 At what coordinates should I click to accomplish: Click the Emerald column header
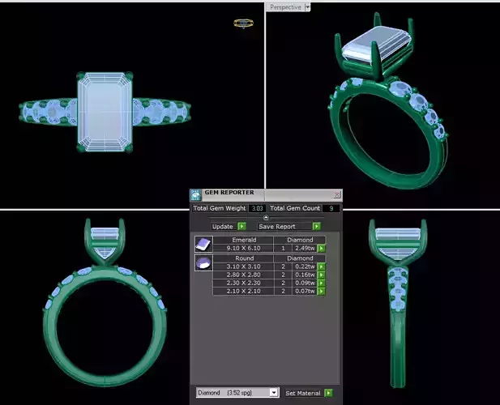point(244,240)
